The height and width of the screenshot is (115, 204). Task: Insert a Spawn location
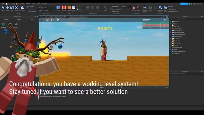tap(138, 8)
